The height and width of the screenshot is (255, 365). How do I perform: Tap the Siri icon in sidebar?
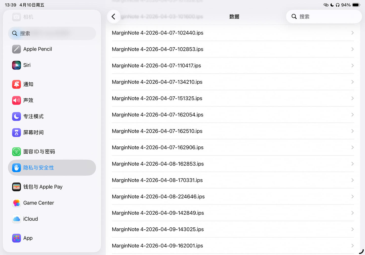point(16,65)
